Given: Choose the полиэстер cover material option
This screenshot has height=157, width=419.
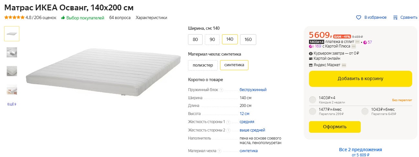Looking at the screenshot, I should point(203,65).
